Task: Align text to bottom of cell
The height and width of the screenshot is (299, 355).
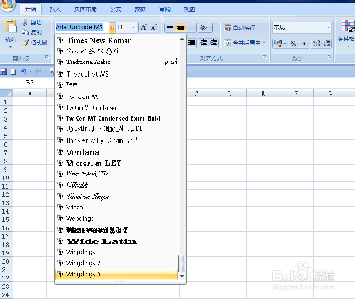Action: 191,27
